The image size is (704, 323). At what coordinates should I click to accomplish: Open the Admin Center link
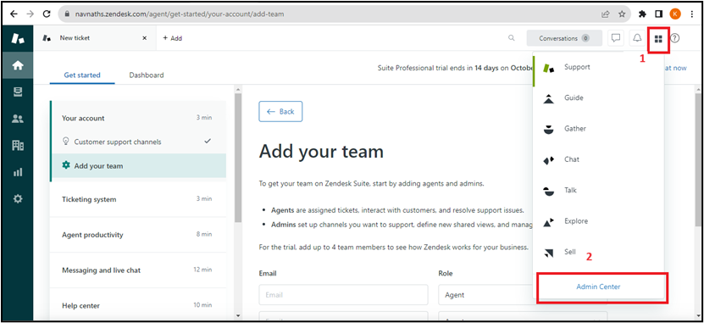(x=598, y=287)
